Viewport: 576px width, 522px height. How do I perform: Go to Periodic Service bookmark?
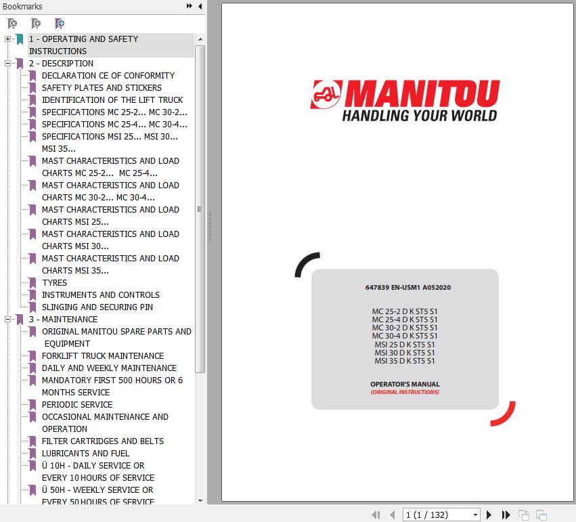coord(77,404)
